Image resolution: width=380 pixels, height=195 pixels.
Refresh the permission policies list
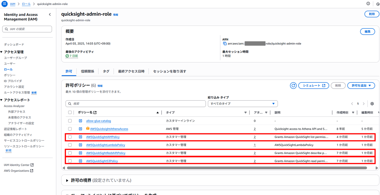click(x=293, y=86)
